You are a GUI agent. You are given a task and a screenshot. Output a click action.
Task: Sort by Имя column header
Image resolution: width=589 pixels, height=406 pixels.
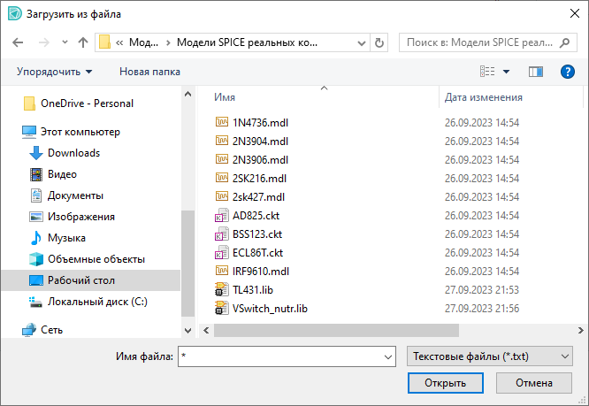click(225, 97)
